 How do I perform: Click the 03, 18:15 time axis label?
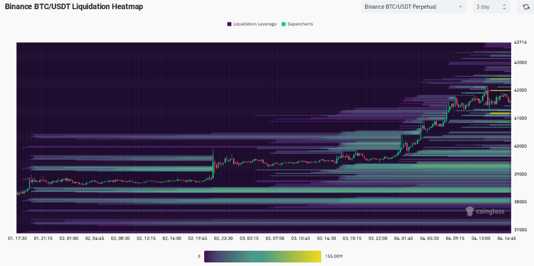click(x=352, y=238)
